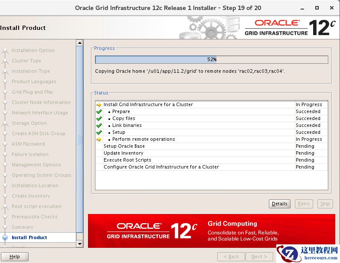Click the green checkmark beside Setup
The width and height of the screenshot is (340, 263).
pos(99,133)
